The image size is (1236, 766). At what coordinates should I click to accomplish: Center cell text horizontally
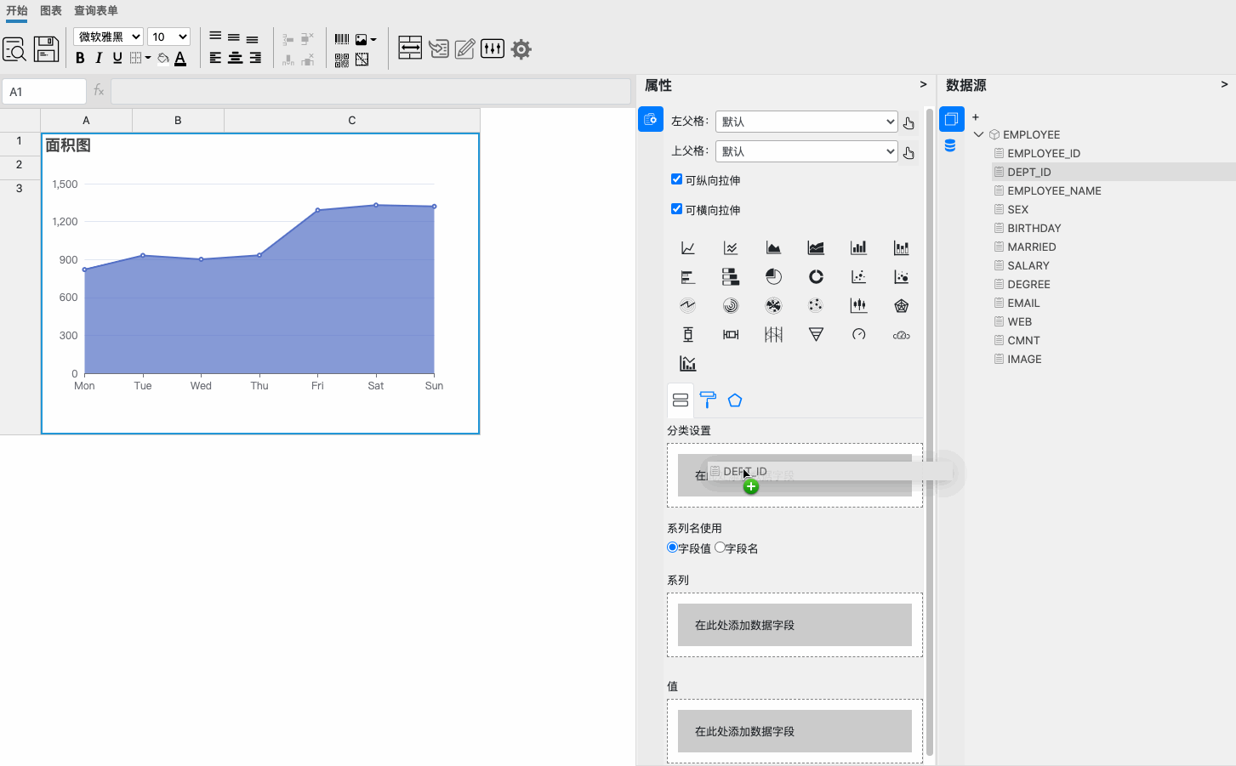click(235, 58)
